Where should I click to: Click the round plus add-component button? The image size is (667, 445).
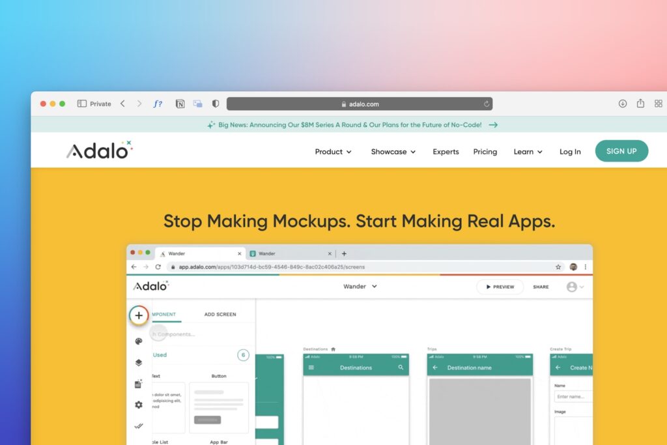point(139,315)
